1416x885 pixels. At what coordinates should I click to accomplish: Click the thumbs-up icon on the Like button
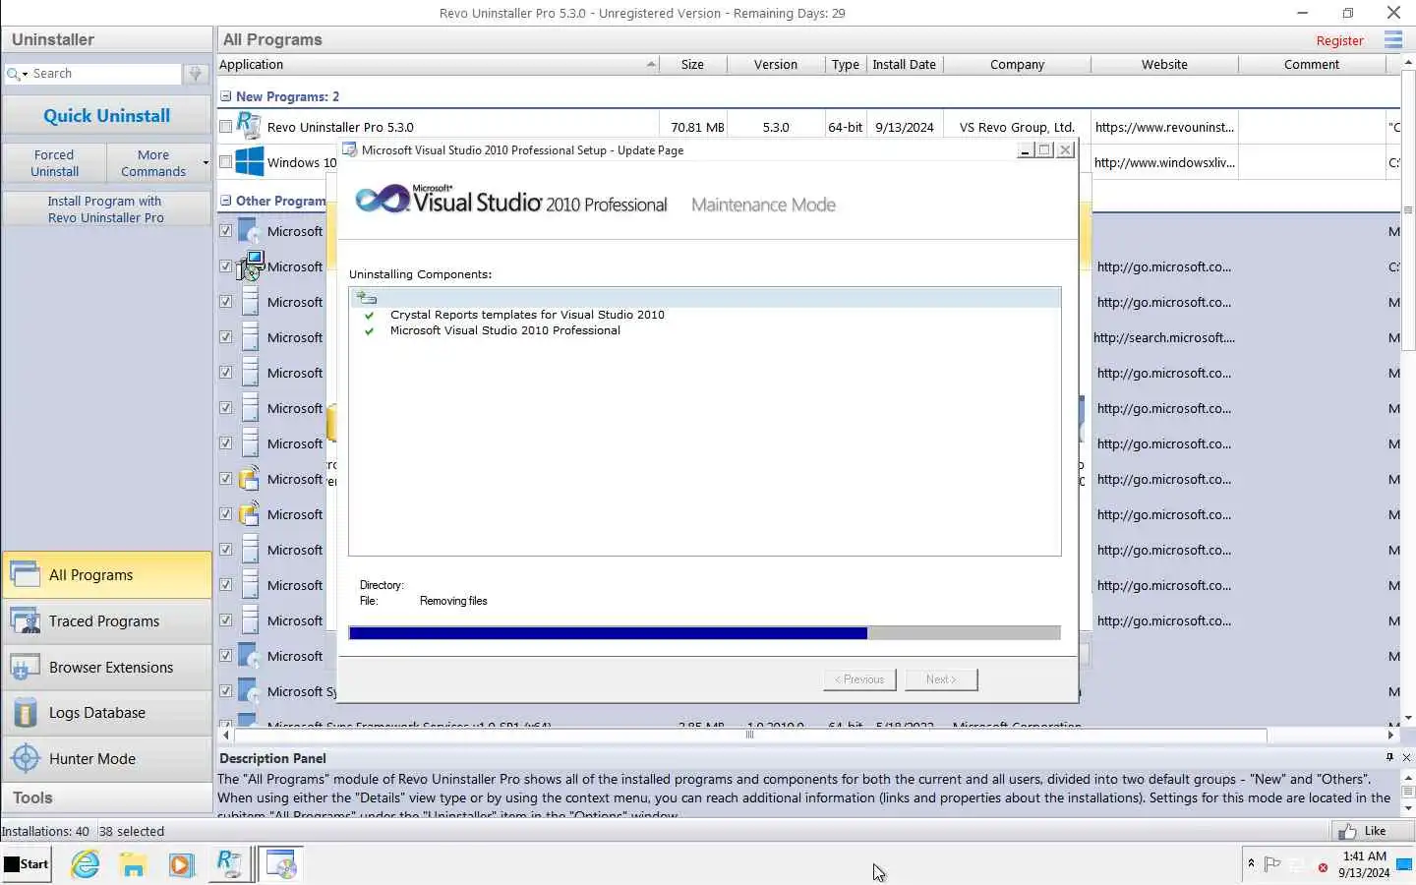(1347, 831)
